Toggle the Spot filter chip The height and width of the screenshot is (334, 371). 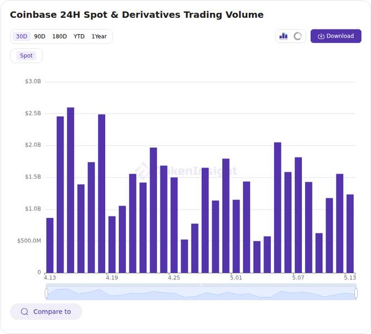pyautogui.click(x=26, y=56)
